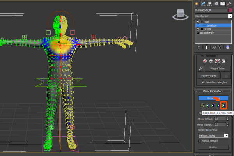Click Select Excluded Verts icon
The image size is (234, 156).
(x=217, y=61)
